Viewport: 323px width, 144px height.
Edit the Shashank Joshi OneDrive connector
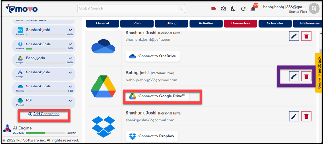point(294,36)
